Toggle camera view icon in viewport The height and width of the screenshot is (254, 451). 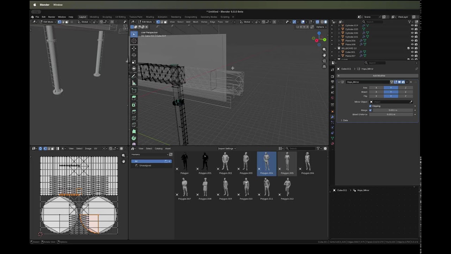pos(324,61)
